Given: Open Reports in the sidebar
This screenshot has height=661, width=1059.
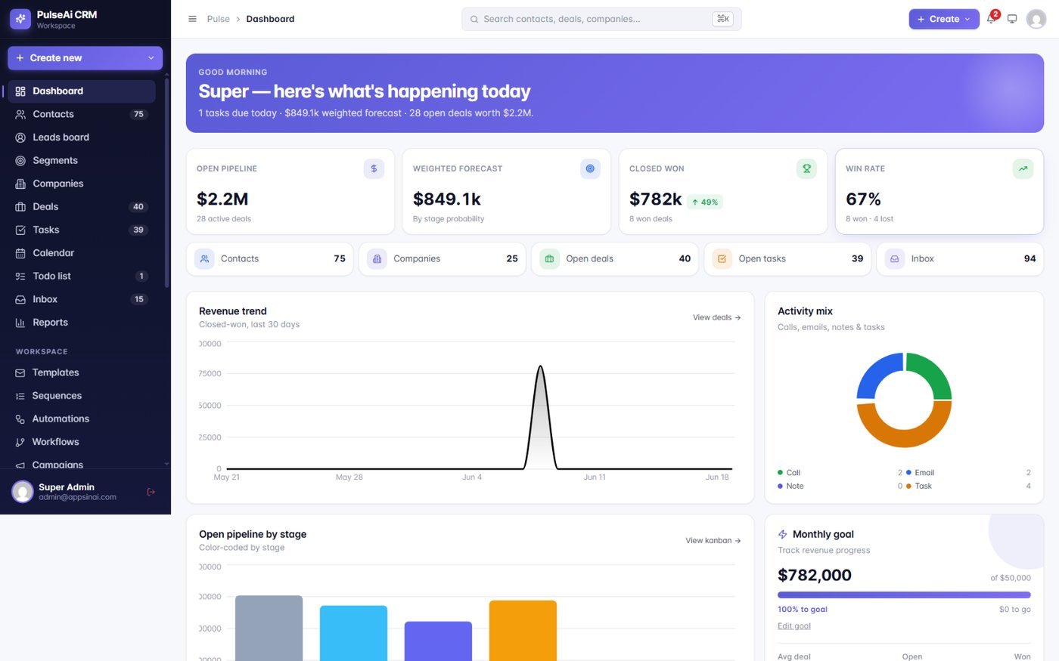Looking at the screenshot, I should [82, 323].
